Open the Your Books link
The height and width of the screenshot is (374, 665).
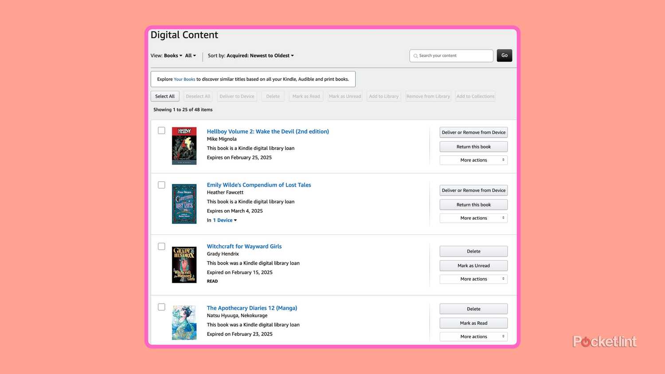(x=184, y=79)
